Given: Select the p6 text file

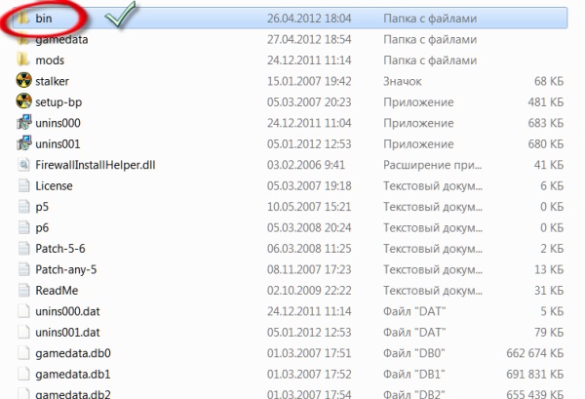Looking at the screenshot, I should (x=41, y=226).
